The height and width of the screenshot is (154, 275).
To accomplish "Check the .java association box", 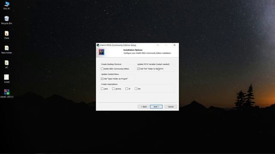I will click(102, 89).
